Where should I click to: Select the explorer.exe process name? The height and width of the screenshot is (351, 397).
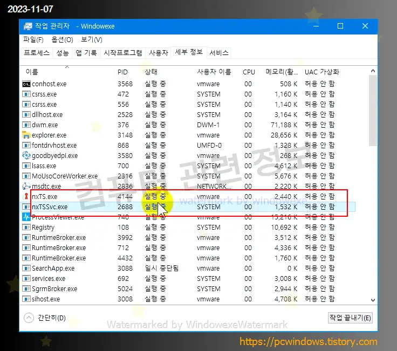[x=49, y=135]
